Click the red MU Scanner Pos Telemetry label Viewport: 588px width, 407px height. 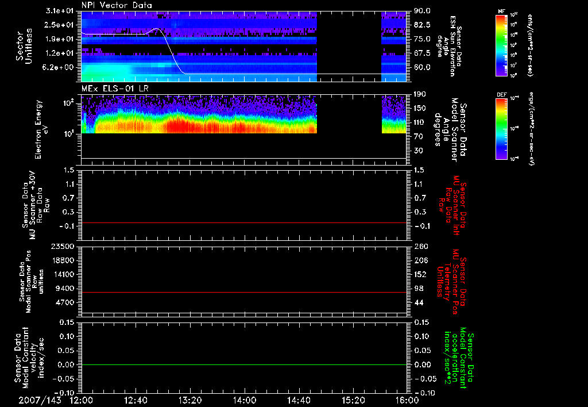(x=452, y=282)
